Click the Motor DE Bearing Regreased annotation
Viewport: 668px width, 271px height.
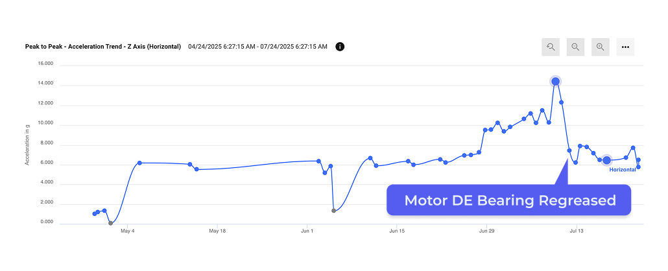point(508,200)
